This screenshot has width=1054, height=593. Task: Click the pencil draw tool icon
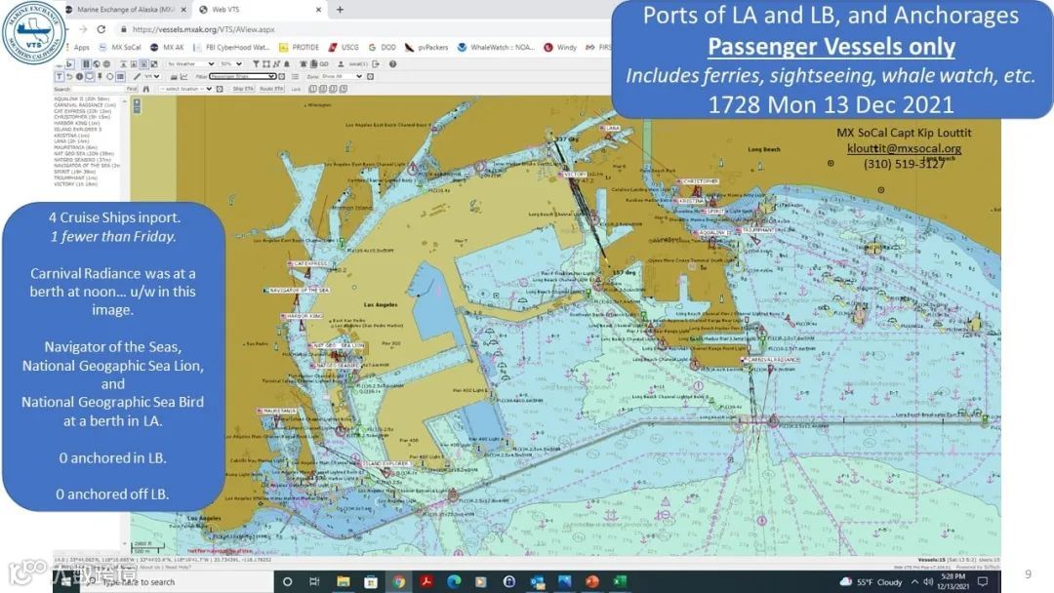pyautogui.click(x=138, y=76)
